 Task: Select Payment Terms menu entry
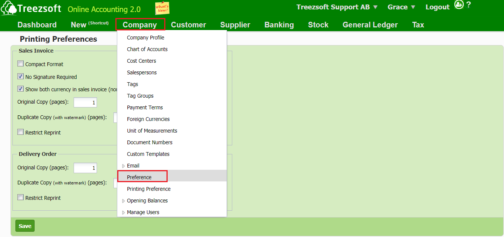coord(172,107)
